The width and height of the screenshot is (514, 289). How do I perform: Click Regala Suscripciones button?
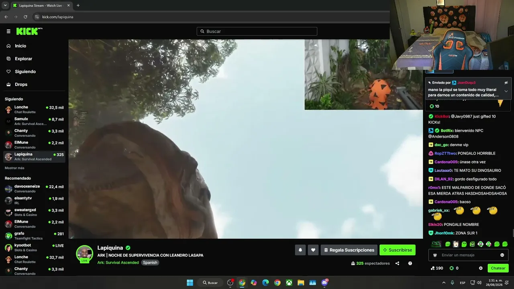(349, 250)
